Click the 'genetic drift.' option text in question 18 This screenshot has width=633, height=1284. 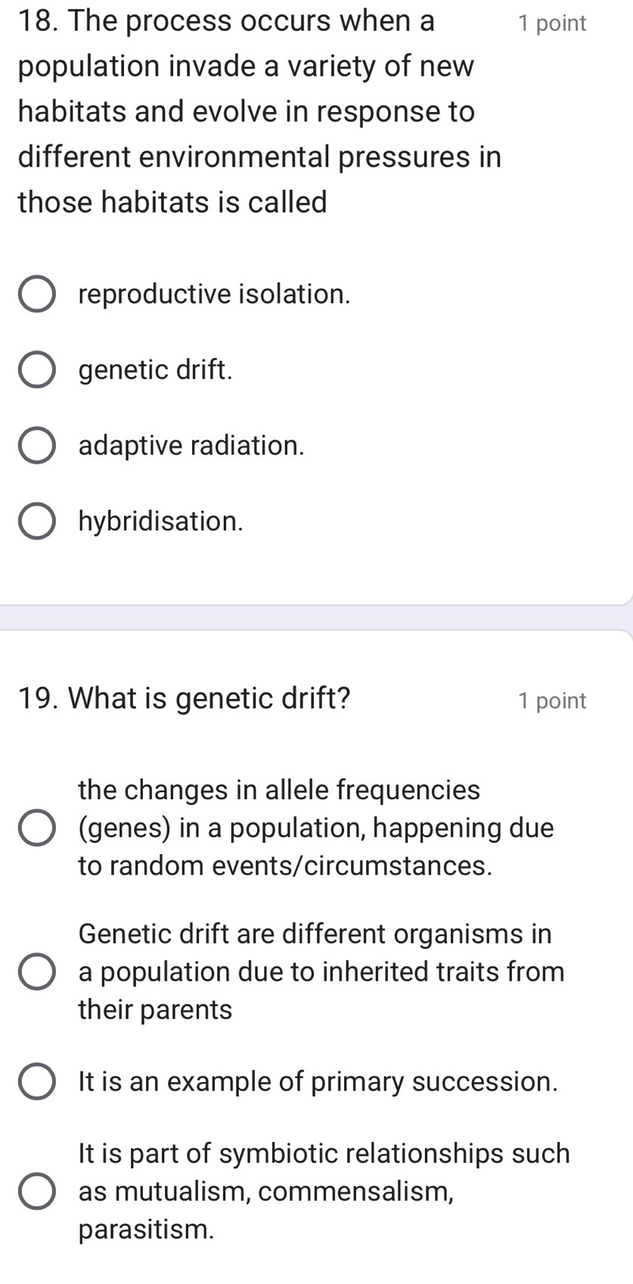tap(155, 370)
